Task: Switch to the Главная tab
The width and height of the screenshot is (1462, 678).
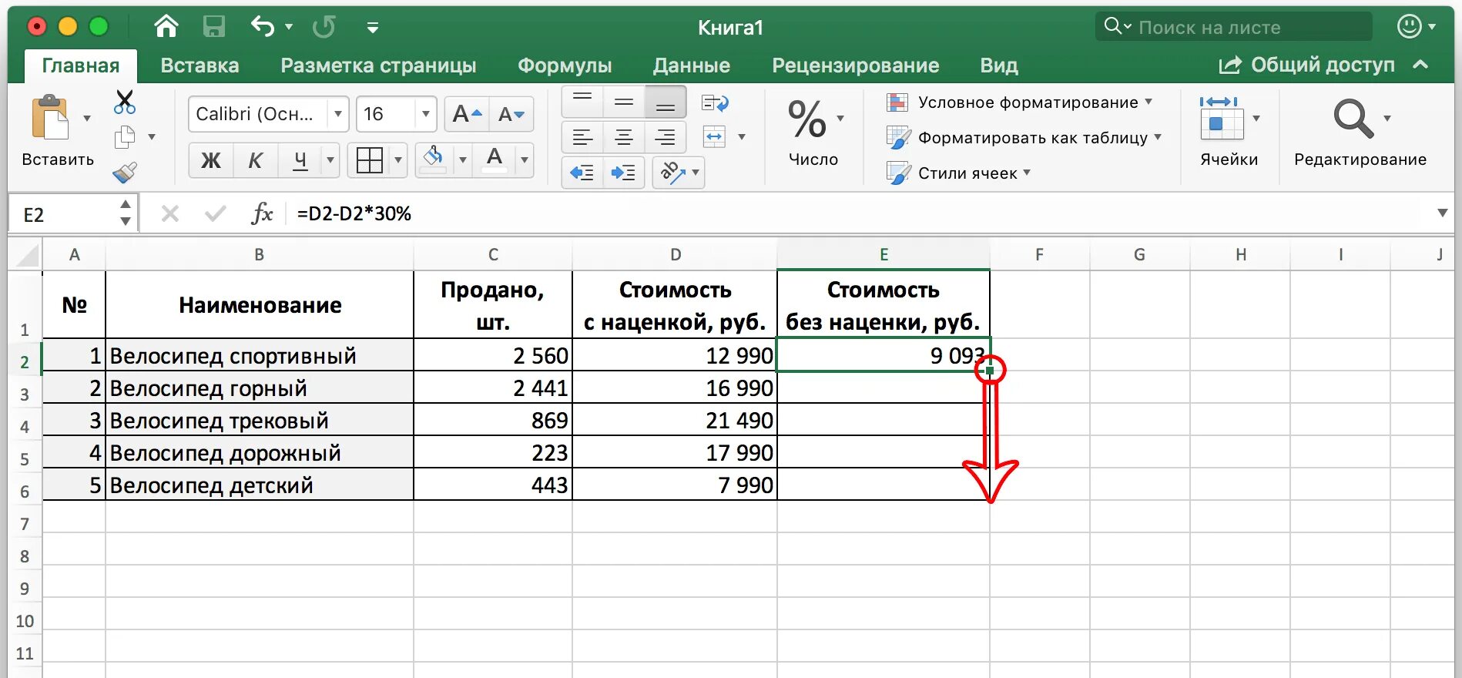Action: coord(81,65)
